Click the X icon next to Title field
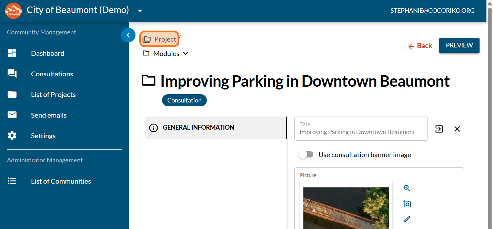Screen dimensions: 493x229 pyautogui.click(x=457, y=129)
